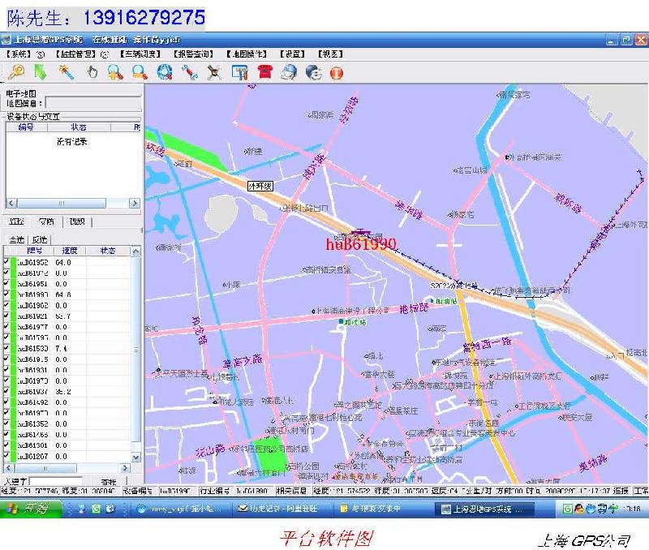This screenshot has height=550, width=649.
Task: Click the key icon in toolbar
Action: [15, 72]
